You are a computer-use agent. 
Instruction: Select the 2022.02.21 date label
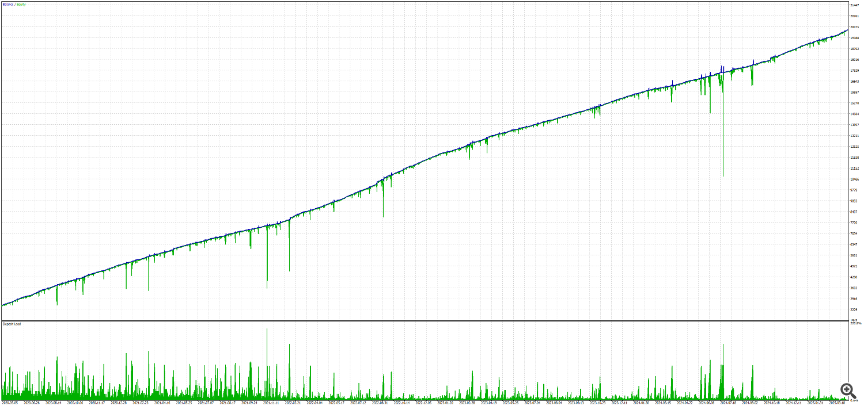click(293, 403)
